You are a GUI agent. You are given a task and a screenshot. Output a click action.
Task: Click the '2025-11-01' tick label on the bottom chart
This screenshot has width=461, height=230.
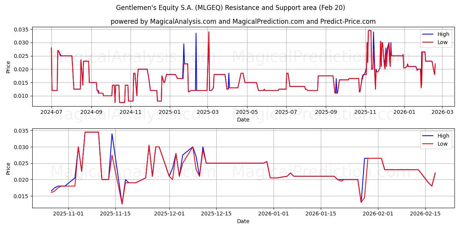pos(68,214)
